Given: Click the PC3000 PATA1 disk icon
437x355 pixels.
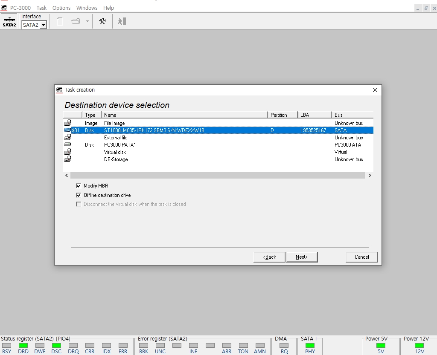Looking at the screenshot, I should 67,144.
